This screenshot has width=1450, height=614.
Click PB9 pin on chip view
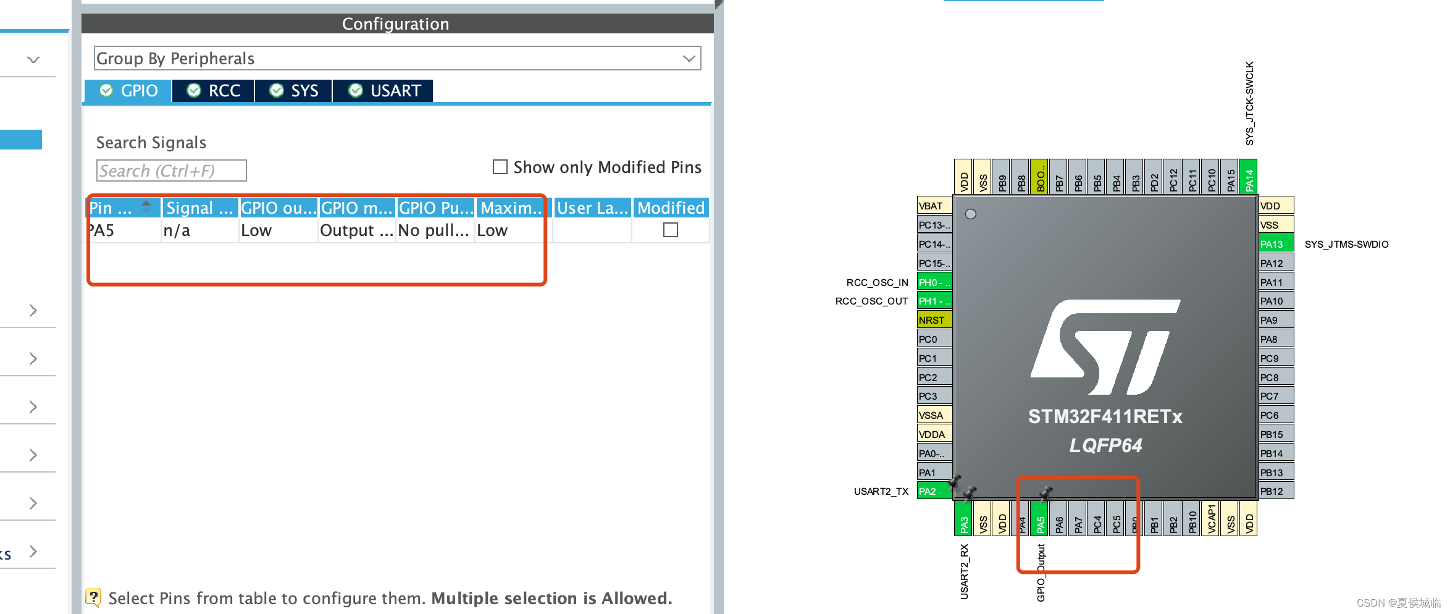click(x=1002, y=177)
